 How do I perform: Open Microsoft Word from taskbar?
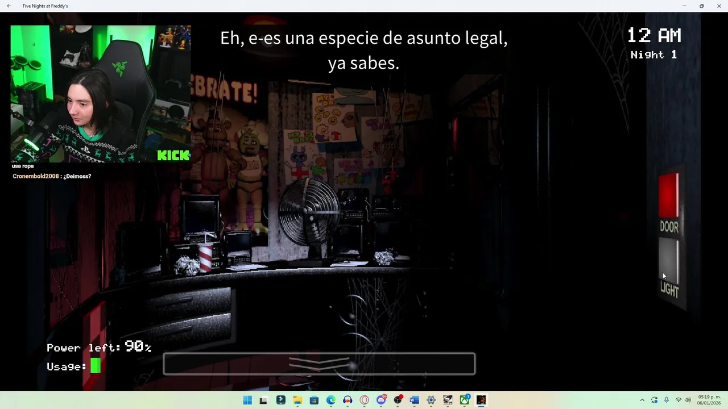[415, 400]
